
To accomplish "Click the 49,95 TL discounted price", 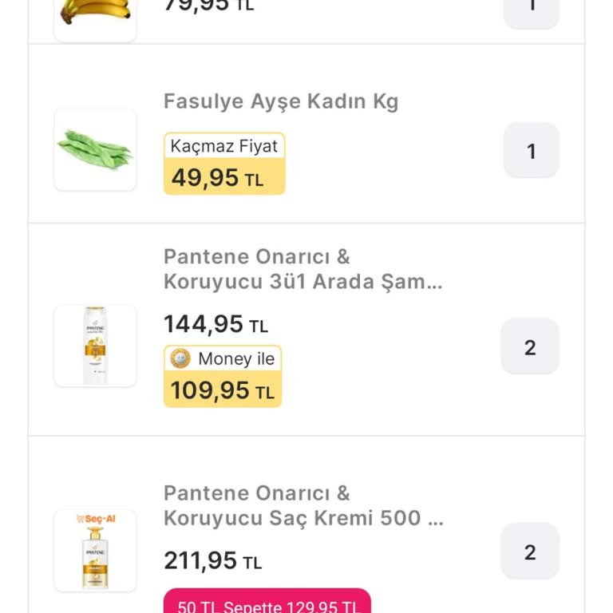I will [x=217, y=178].
